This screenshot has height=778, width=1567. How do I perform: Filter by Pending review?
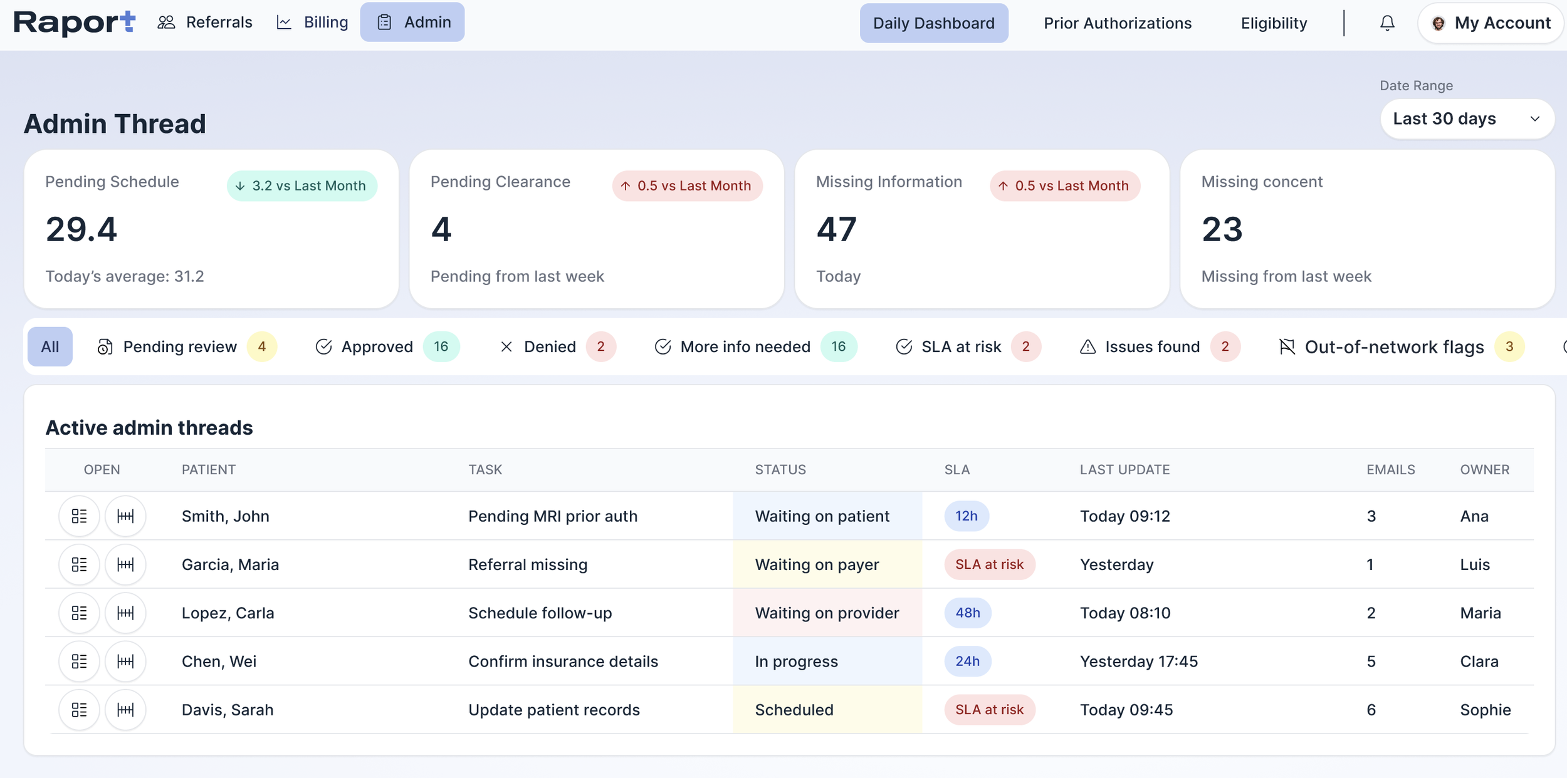pyautogui.click(x=180, y=346)
